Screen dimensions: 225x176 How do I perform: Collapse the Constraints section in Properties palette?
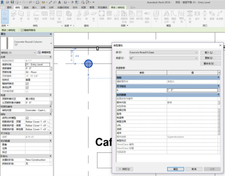pos(50,57)
